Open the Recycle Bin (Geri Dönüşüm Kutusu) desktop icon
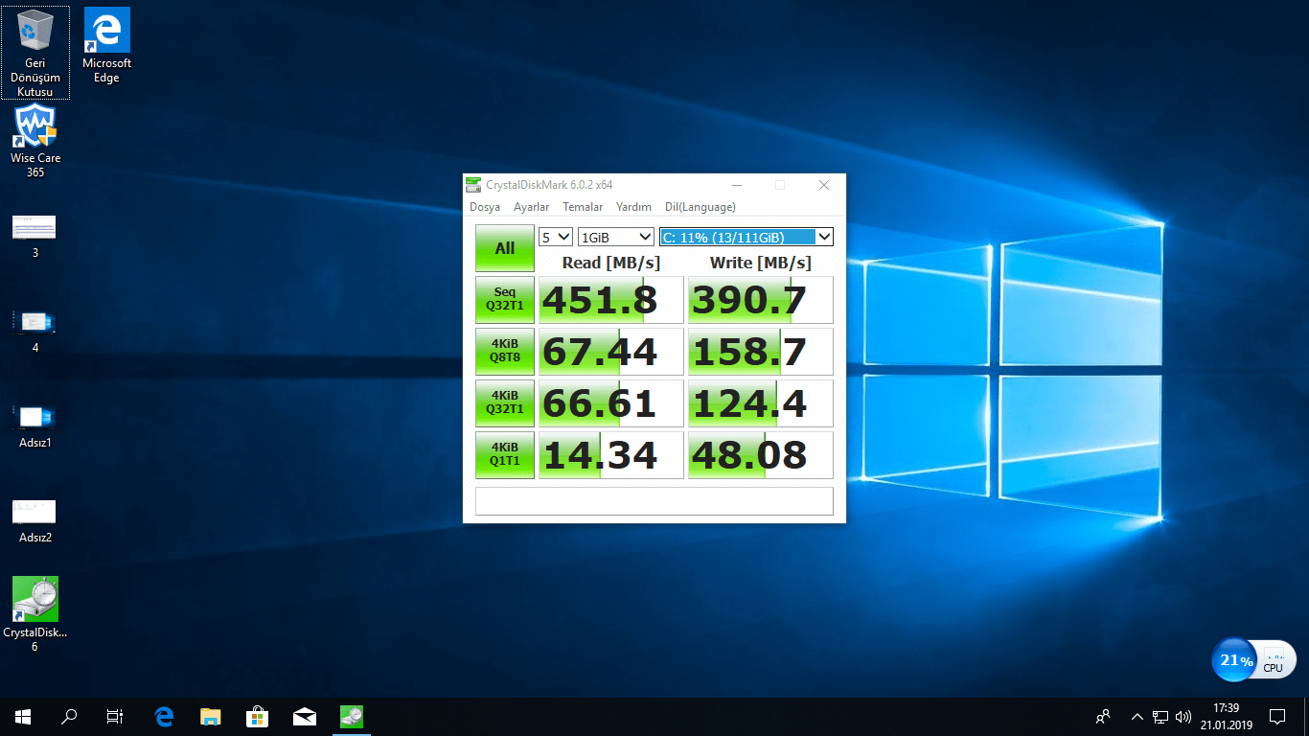 click(35, 53)
